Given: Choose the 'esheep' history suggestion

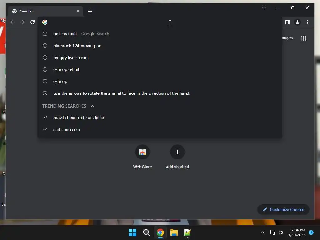Looking at the screenshot, I should click(160, 81).
